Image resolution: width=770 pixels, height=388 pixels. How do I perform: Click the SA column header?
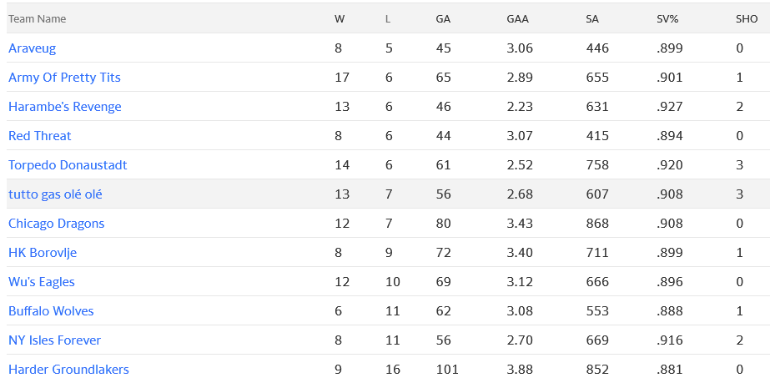[592, 18]
